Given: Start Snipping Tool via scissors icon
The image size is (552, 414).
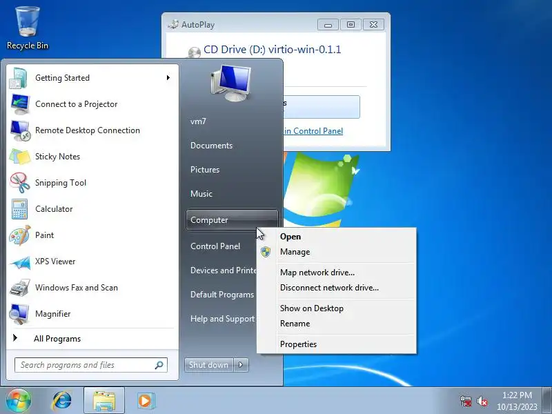Looking at the screenshot, I should coord(20,183).
